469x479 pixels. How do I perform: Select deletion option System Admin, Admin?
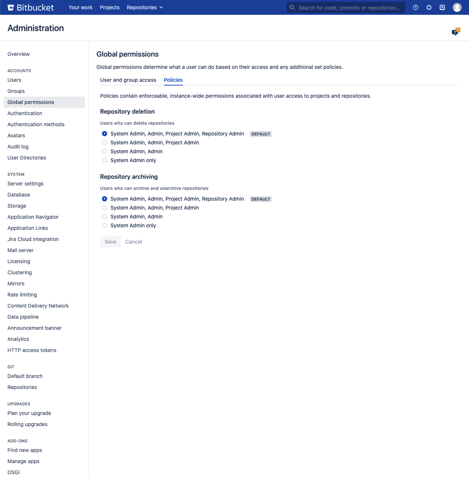pyautogui.click(x=105, y=151)
